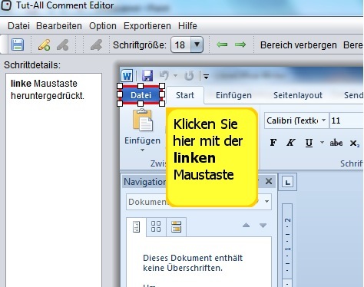Switch to headings browse view in Navigation pane
Image resolution: width=364 pixels, height=287 pixels.
tap(136, 227)
